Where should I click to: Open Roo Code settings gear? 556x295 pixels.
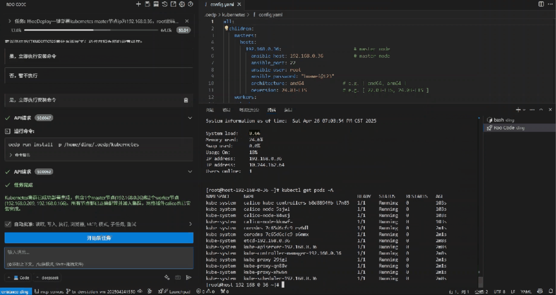tap(182, 4)
